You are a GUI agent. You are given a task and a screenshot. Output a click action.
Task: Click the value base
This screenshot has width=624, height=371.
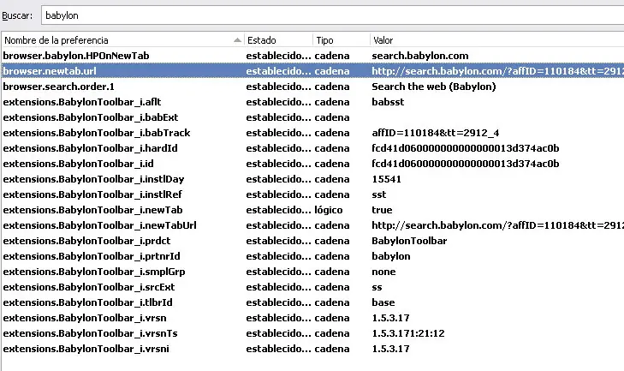pyautogui.click(x=383, y=302)
